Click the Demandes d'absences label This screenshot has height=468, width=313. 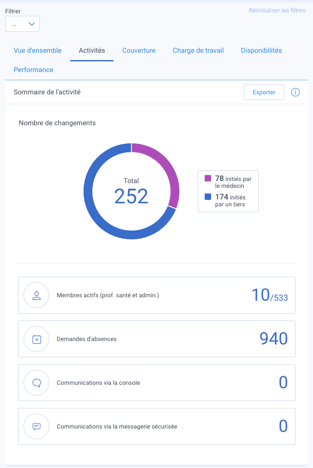[86, 339]
